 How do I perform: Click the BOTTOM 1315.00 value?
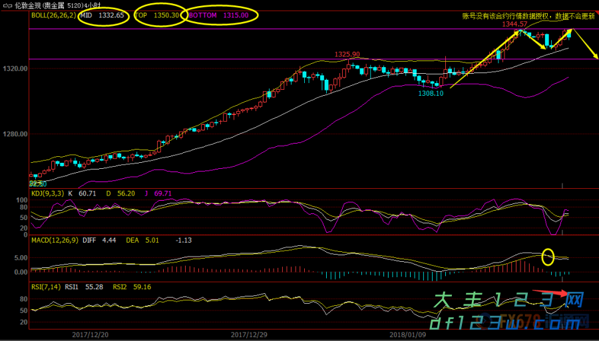pos(219,15)
